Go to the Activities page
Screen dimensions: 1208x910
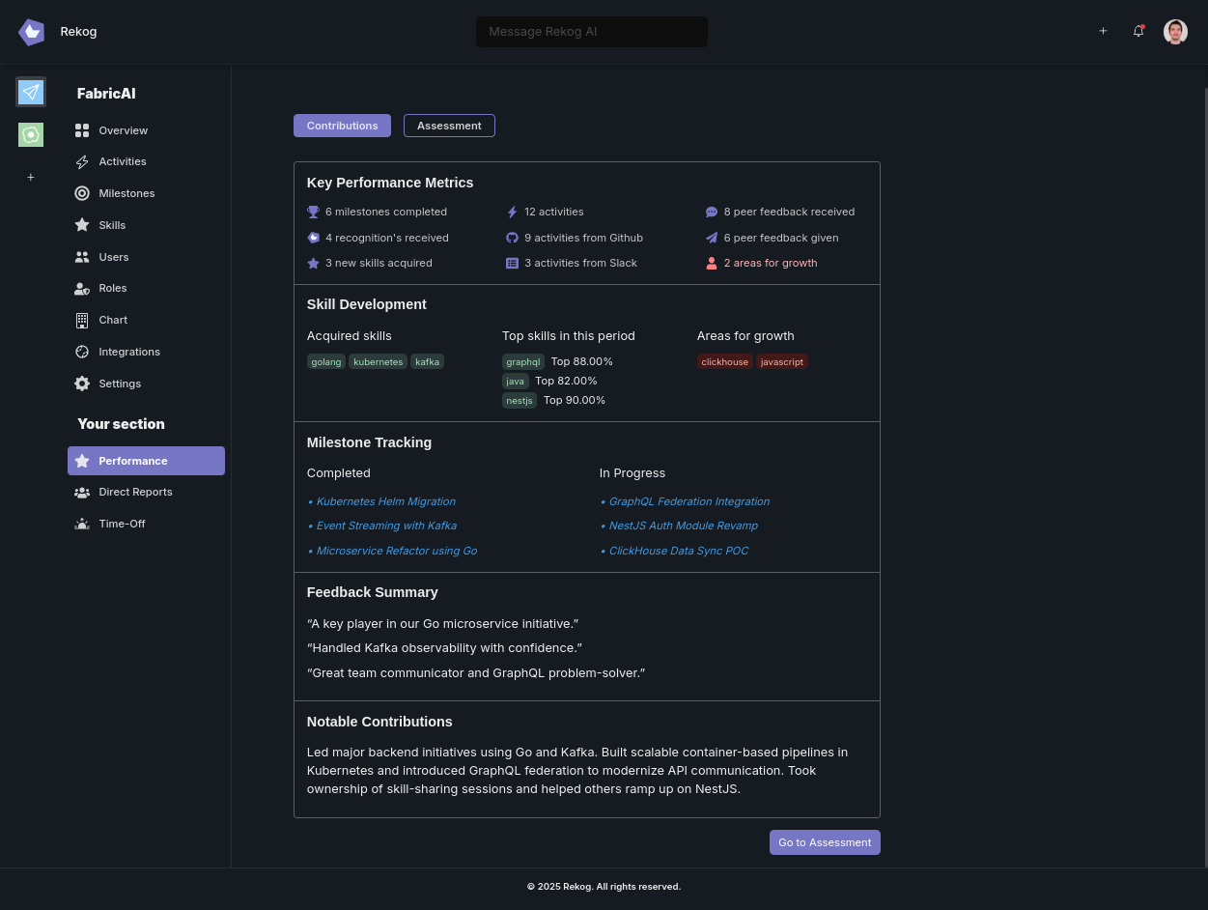(122, 161)
